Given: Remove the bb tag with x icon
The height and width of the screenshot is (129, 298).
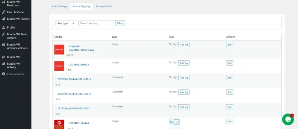Looking at the screenshot, I should pos(176,122).
